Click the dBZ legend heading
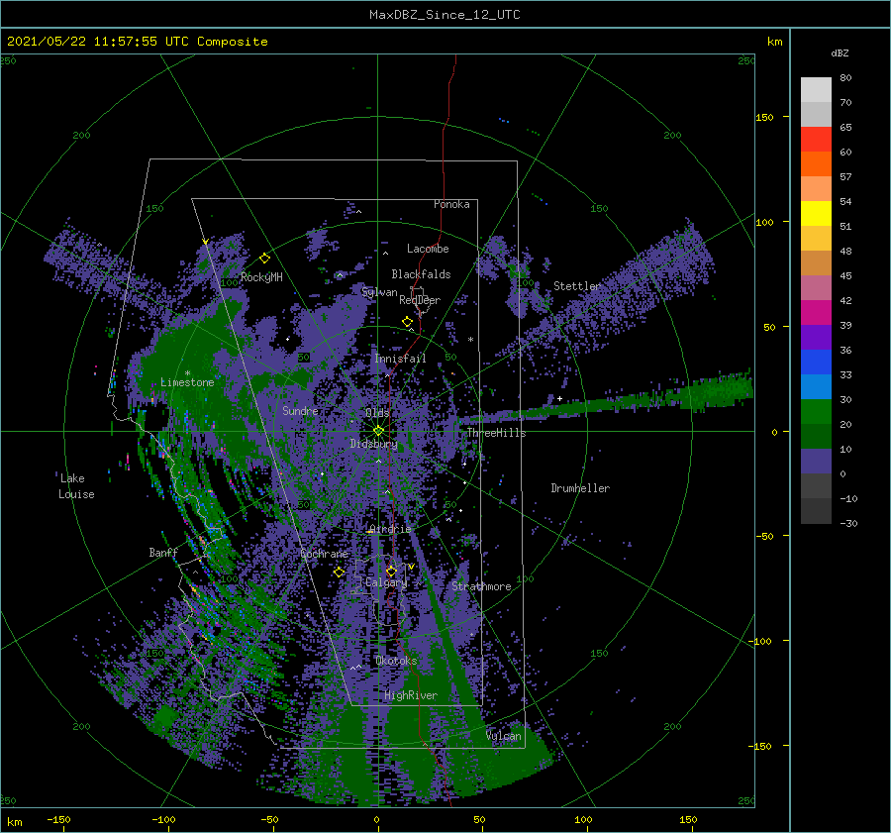This screenshot has height=833, width=891. click(840, 52)
